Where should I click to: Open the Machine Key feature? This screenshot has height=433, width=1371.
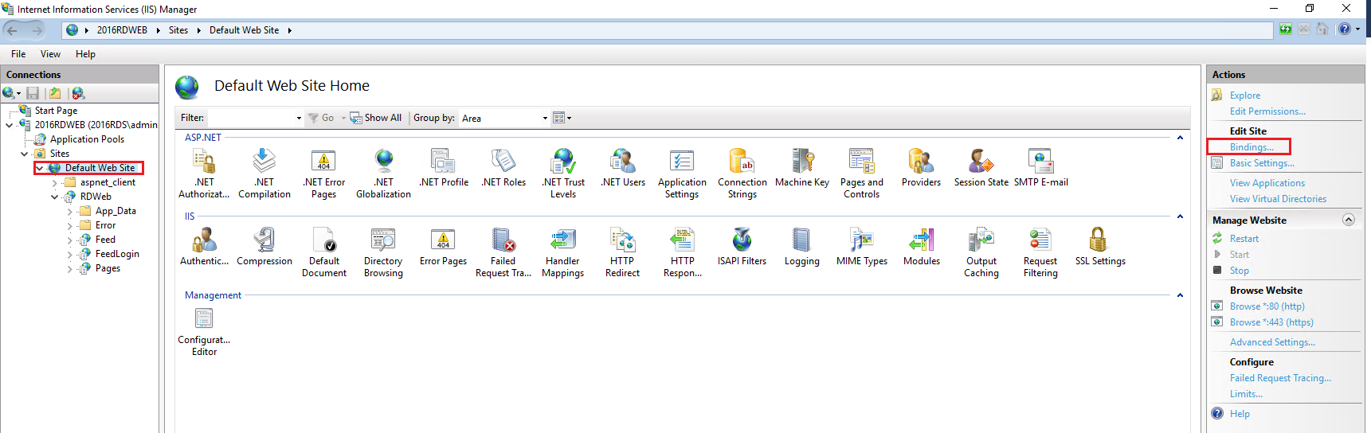802,168
